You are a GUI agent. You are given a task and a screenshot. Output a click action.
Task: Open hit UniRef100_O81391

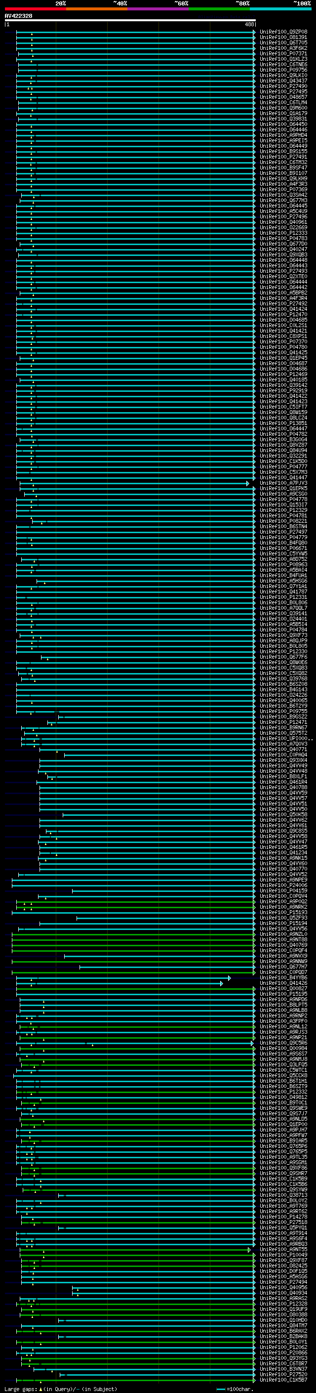[283, 38]
